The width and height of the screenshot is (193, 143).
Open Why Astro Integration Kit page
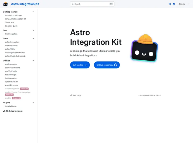[x=15, y=19]
